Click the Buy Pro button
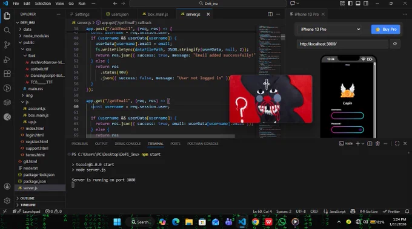Image resolution: width=412 pixels, height=229 pixels. tap(385, 29)
